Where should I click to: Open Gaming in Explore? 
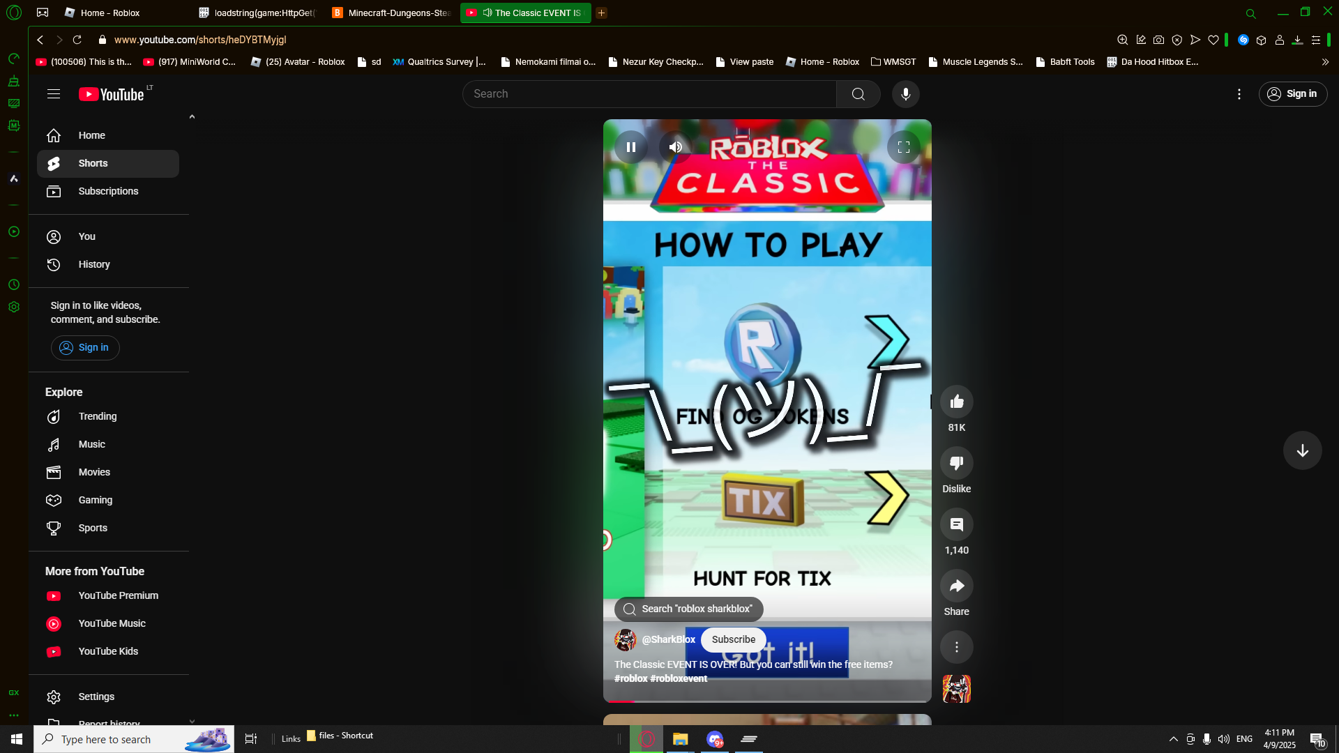click(x=108, y=500)
